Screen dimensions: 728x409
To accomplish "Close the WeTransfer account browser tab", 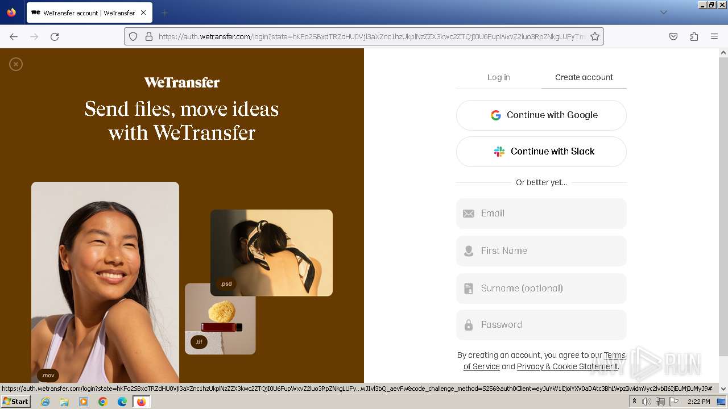I will tap(143, 12).
